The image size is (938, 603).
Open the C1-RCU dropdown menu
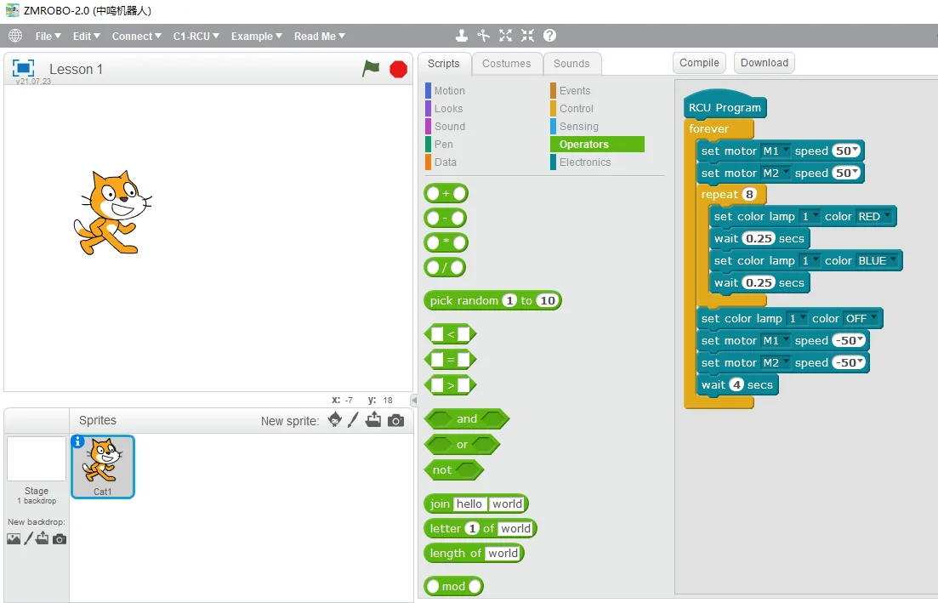pos(196,36)
